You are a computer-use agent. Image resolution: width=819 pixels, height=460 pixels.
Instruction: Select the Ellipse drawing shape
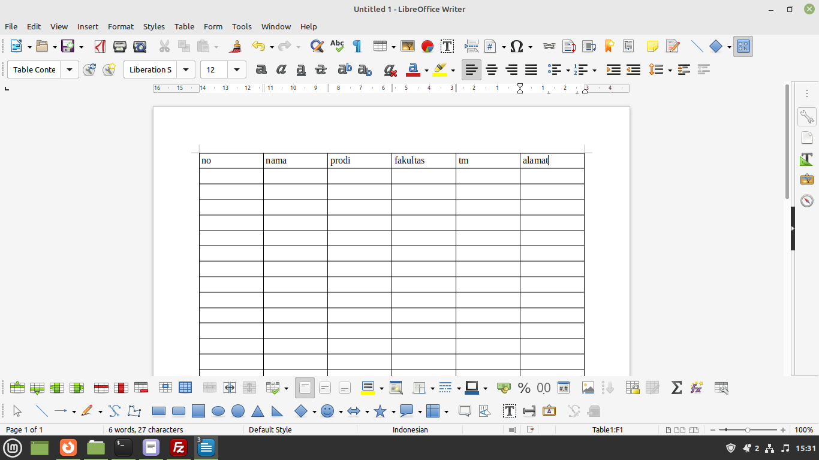pos(218,411)
